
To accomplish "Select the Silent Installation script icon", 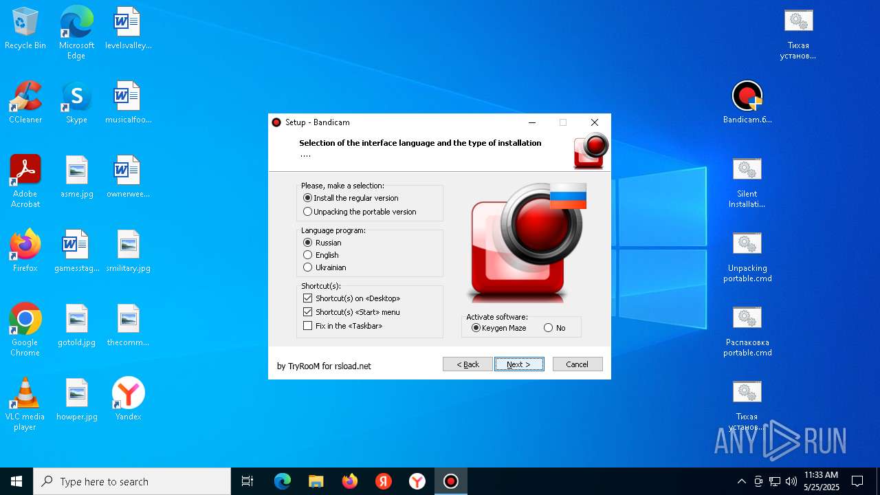I will coord(747,182).
